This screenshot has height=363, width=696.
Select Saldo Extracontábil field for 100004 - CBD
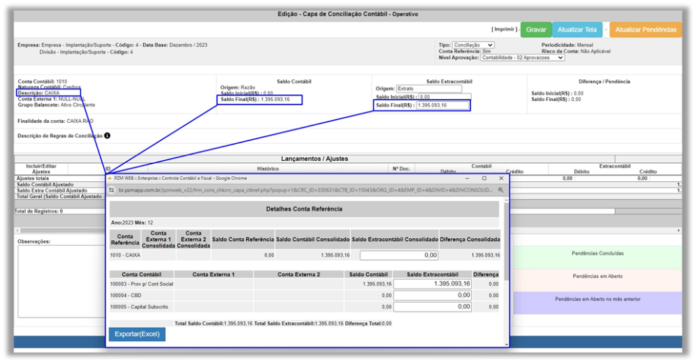[432, 295]
